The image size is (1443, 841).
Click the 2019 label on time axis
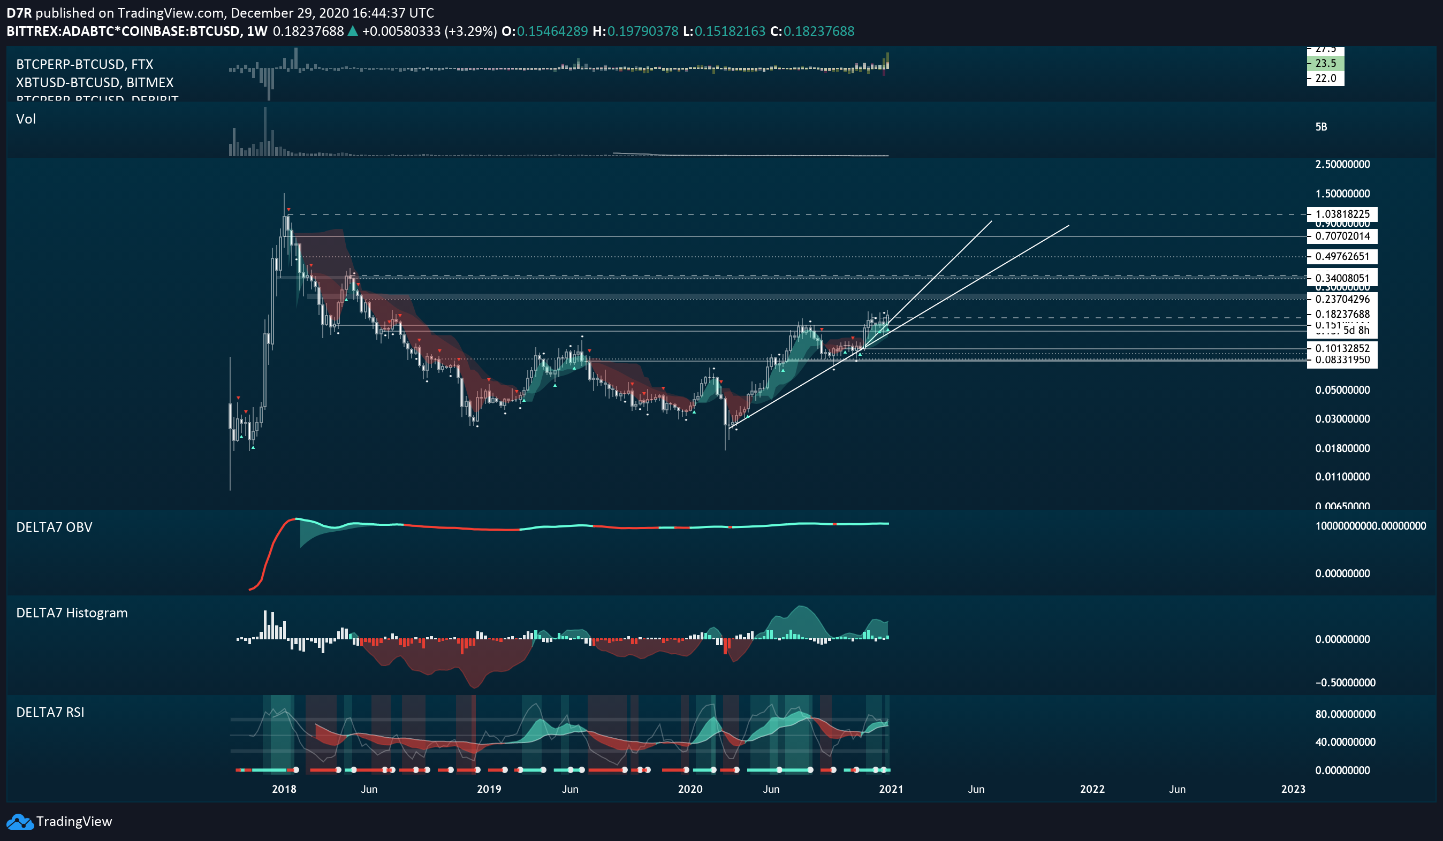489,789
